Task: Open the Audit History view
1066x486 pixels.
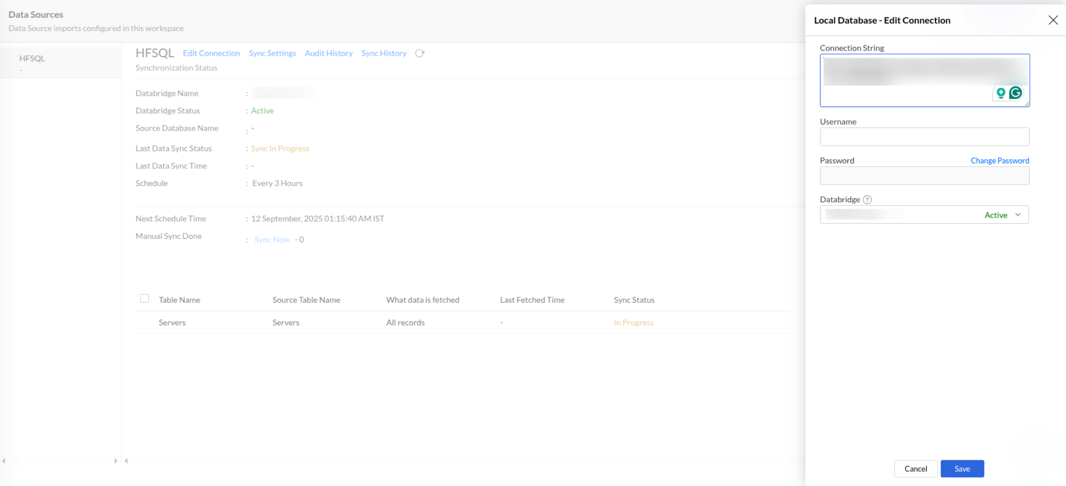Action: [329, 53]
